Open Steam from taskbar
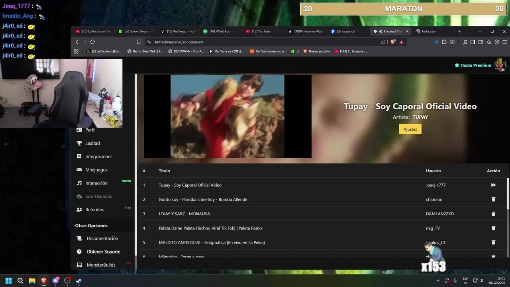This screenshot has height=287, width=510. (79, 281)
